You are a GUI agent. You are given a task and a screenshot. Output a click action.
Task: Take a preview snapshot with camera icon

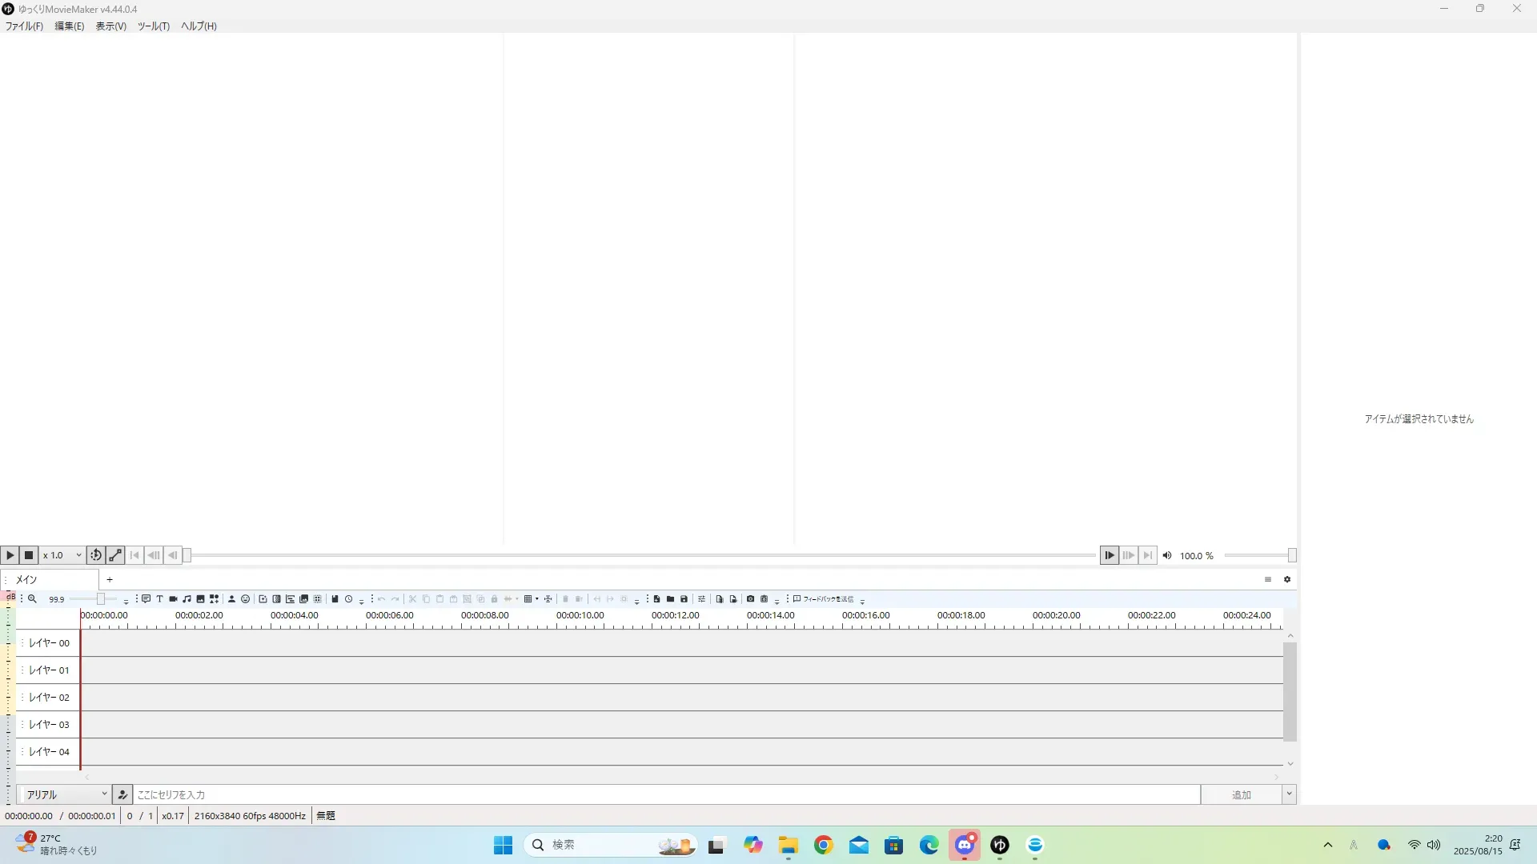[750, 598]
